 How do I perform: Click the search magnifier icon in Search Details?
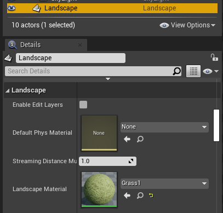[x=176, y=71]
